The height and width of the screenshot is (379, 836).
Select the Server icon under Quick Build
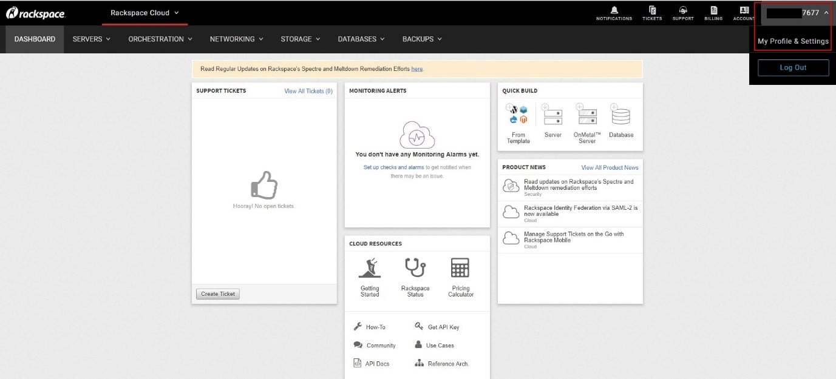552,117
